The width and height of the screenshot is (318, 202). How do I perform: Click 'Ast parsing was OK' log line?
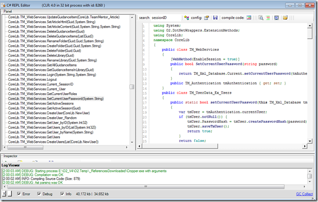point(33,183)
